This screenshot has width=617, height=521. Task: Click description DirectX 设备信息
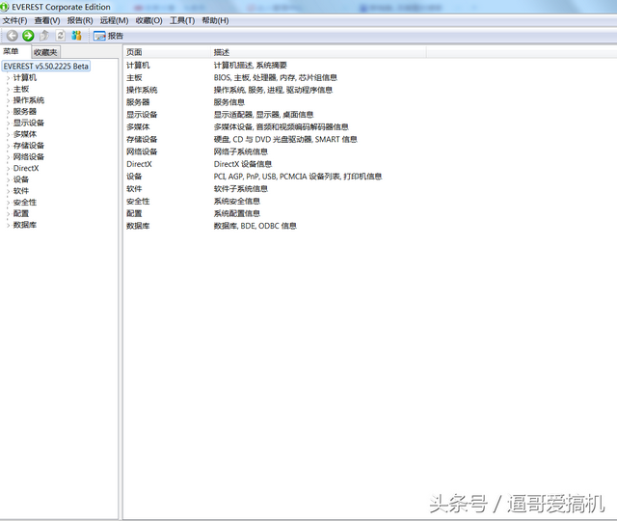tap(243, 164)
